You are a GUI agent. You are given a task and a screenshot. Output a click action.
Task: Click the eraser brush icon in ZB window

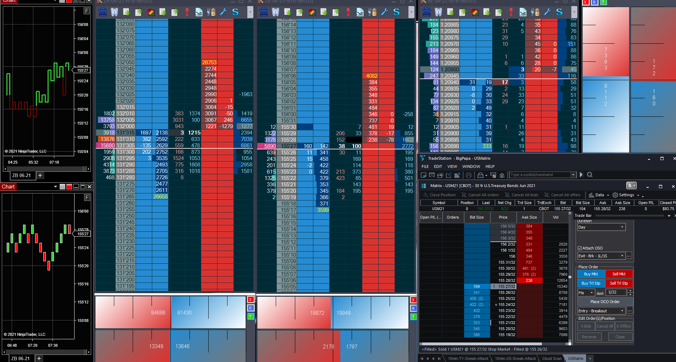312,12
